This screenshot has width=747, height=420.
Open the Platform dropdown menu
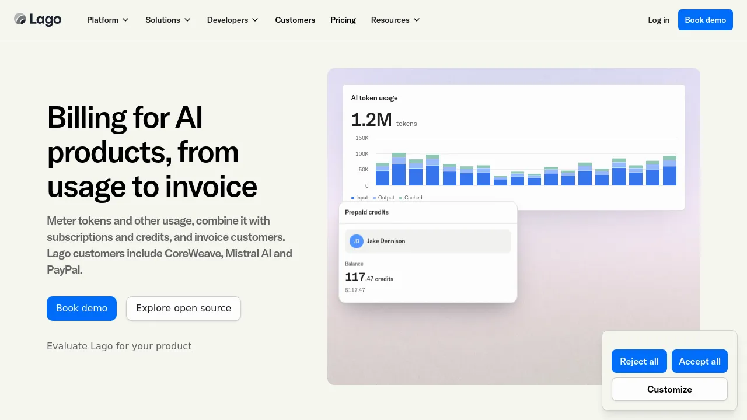(108, 20)
